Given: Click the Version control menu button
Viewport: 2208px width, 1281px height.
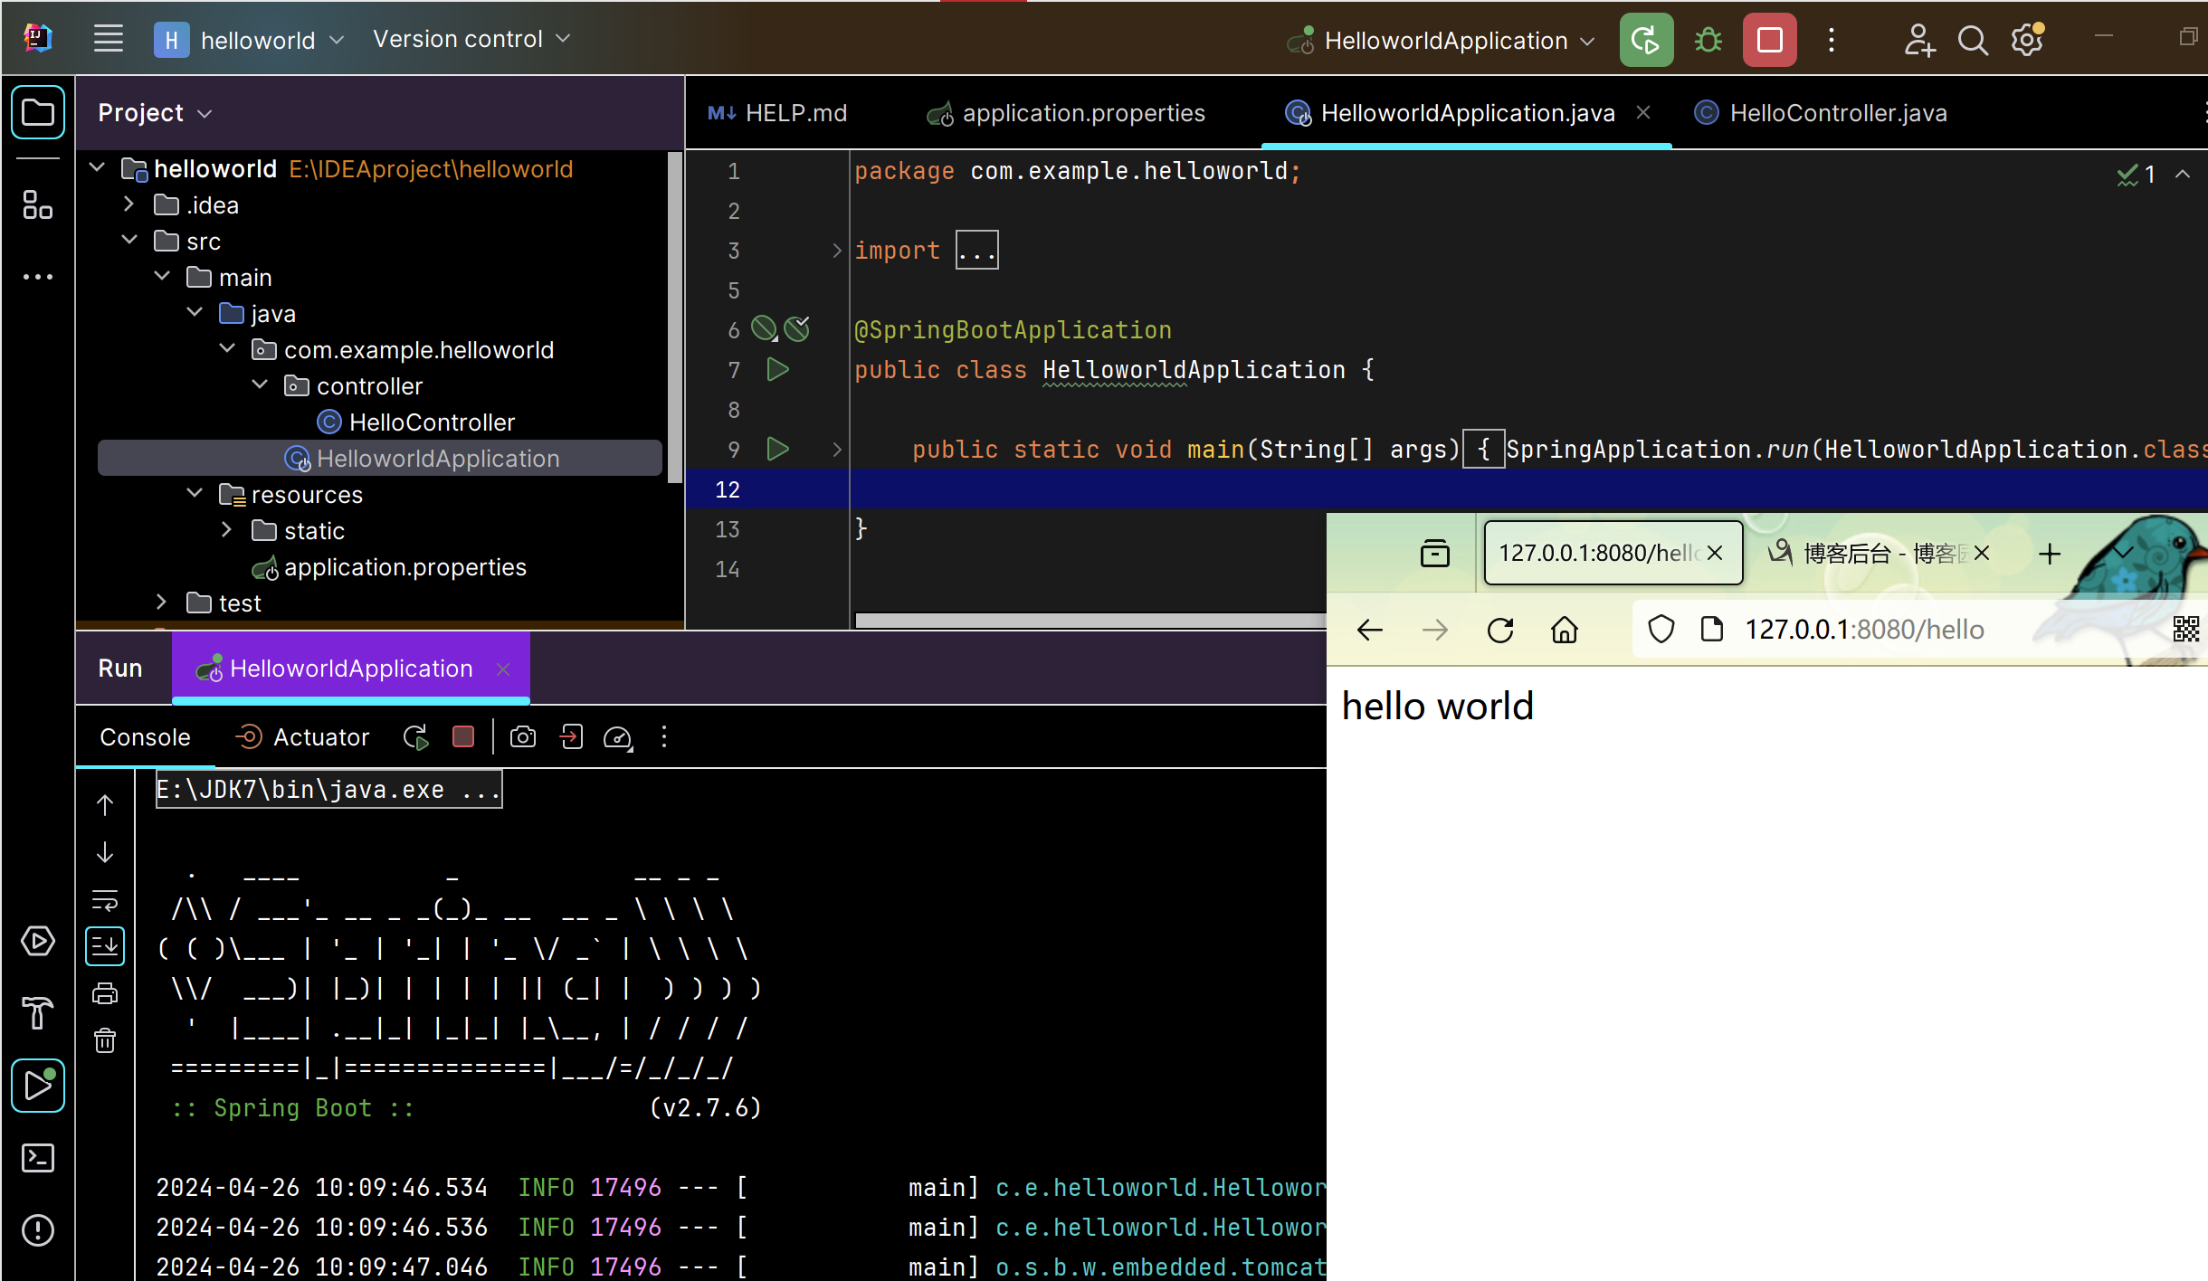Looking at the screenshot, I should tap(471, 39).
